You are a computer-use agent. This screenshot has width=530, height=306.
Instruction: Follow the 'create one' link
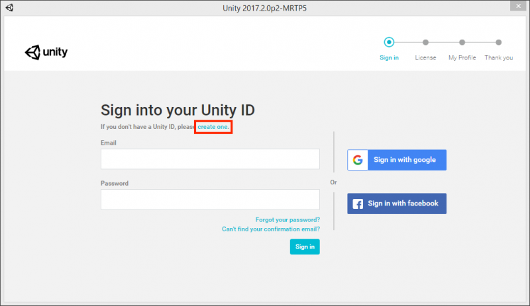tap(213, 127)
